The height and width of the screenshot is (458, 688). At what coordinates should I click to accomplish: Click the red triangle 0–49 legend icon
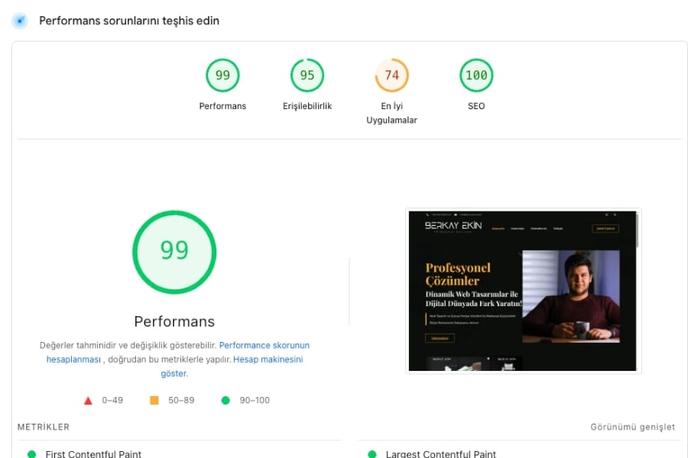click(x=88, y=400)
